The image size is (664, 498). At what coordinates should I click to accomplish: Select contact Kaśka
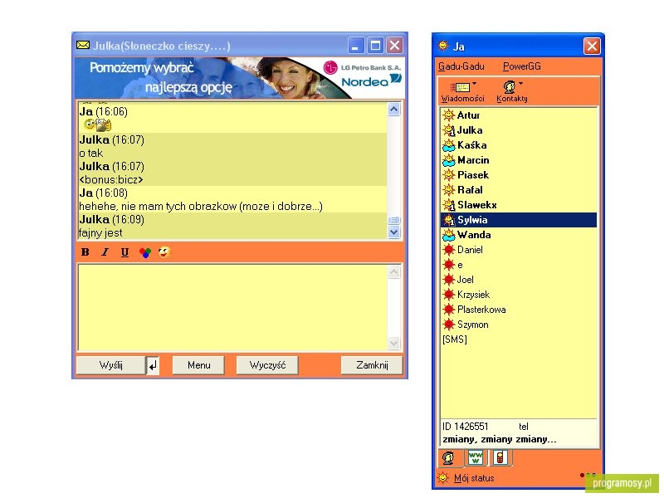click(519, 145)
